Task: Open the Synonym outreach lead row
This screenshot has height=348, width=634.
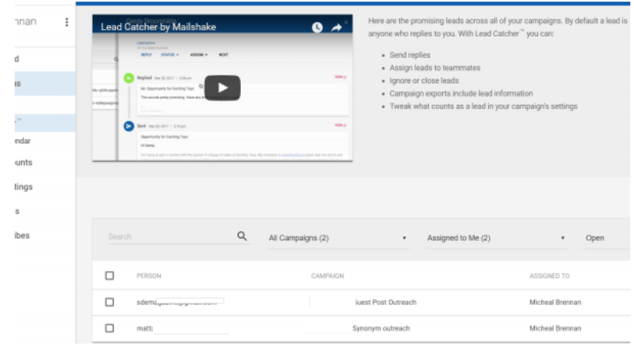Action: [x=381, y=328]
